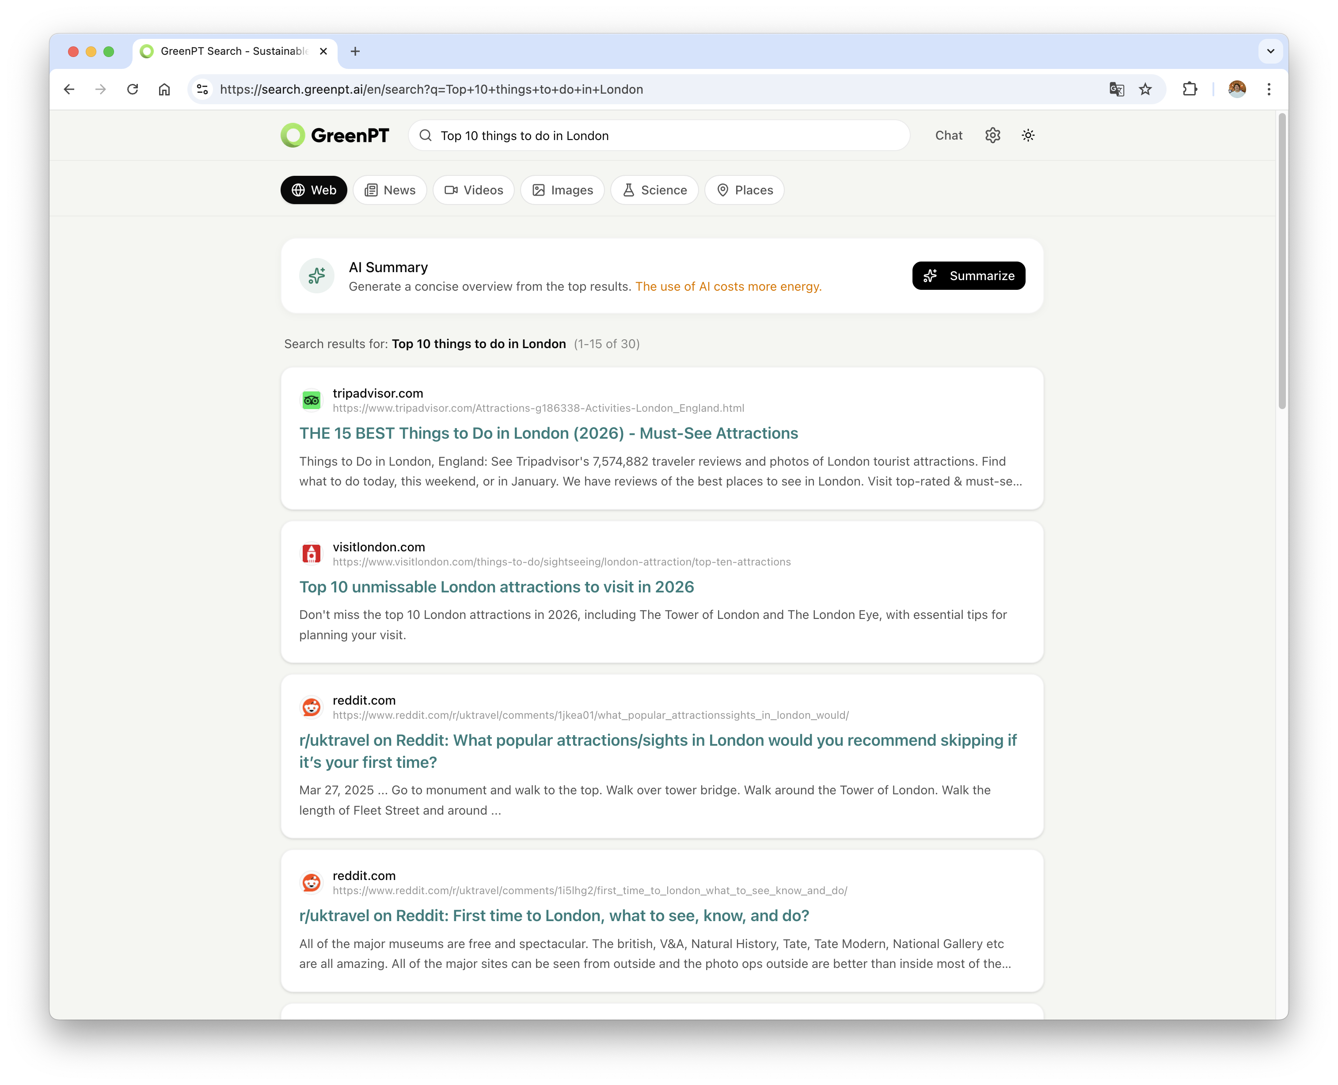Open GreenPT settings with the gear icon
This screenshot has width=1338, height=1085.
click(x=992, y=135)
